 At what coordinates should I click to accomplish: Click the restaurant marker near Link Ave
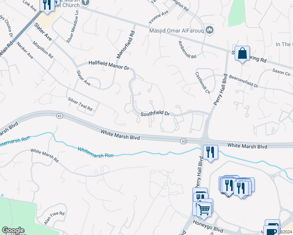[x=47, y=5]
